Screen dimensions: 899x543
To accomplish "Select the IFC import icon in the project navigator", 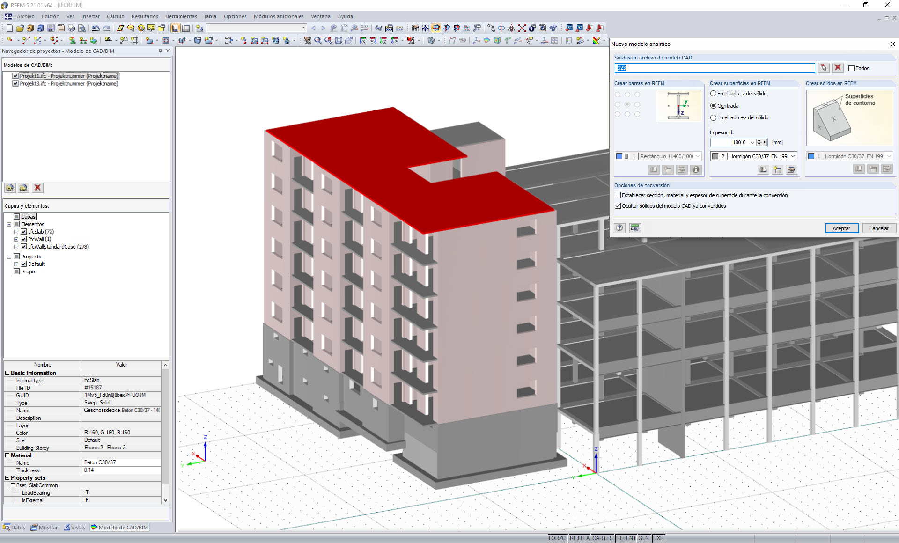I will coord(9,188).
